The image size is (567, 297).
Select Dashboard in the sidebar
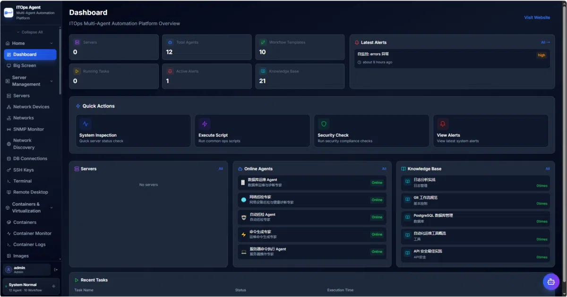30,55
